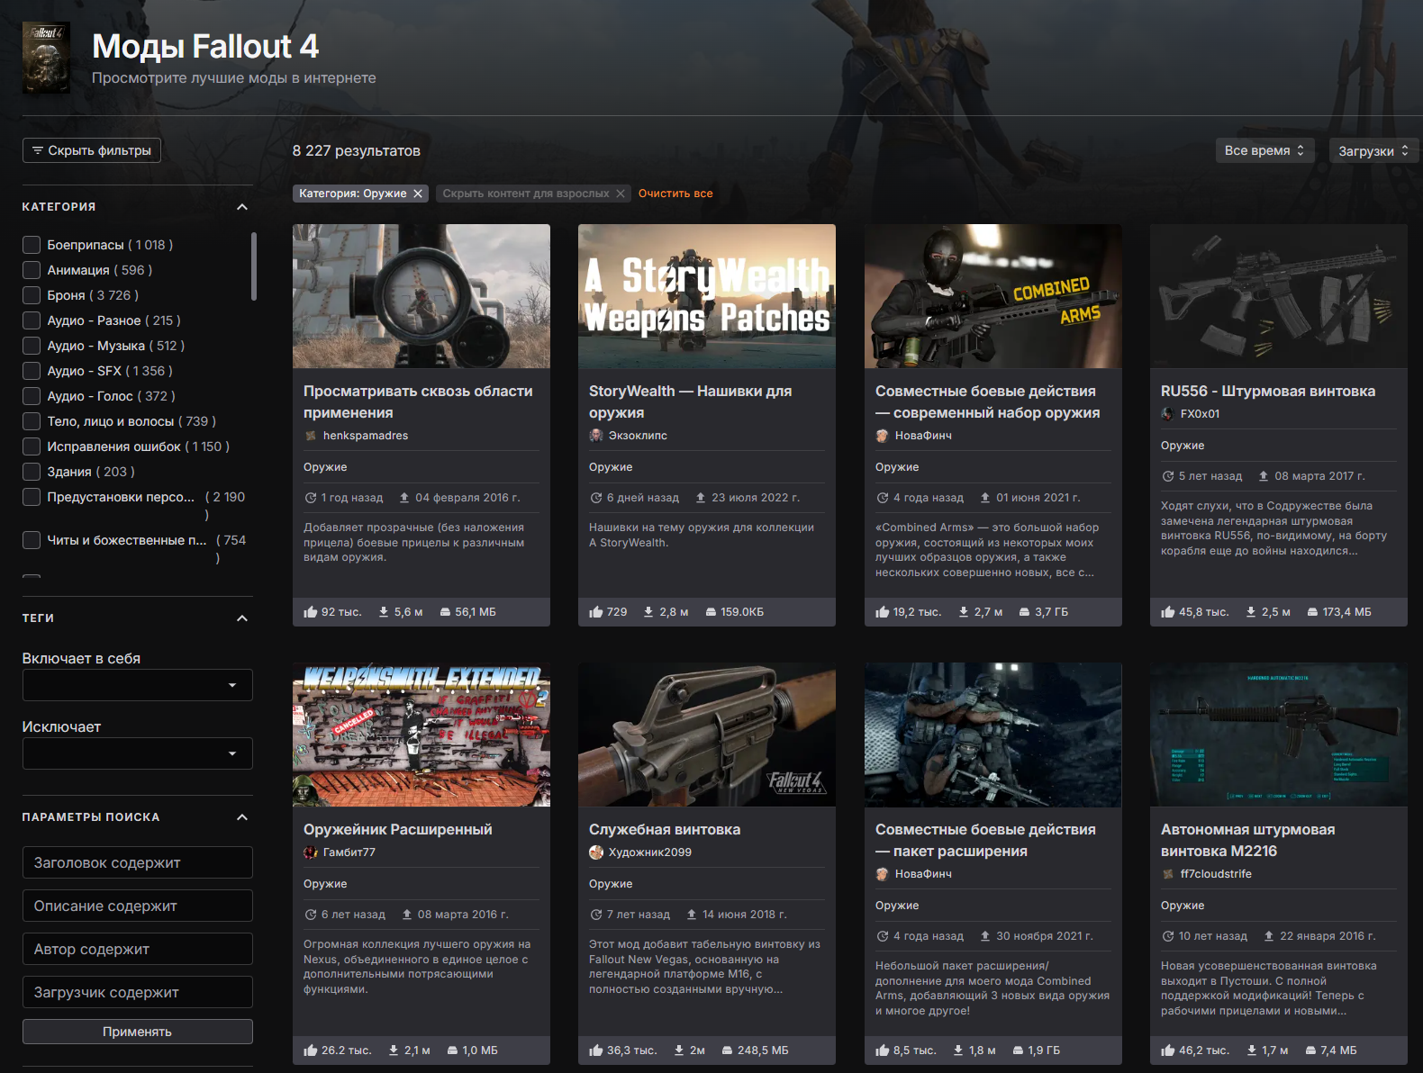Click thumbs-up icon next to 26.2 тыс.
The image size is (1423, 1073).
tap(311, 1050)
